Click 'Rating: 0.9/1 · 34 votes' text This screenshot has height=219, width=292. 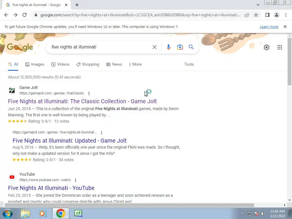53,160
